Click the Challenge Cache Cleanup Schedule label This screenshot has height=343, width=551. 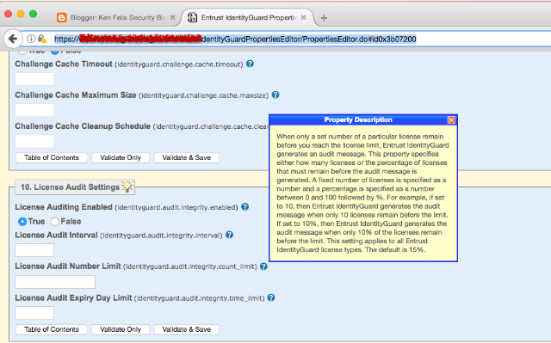83,126
